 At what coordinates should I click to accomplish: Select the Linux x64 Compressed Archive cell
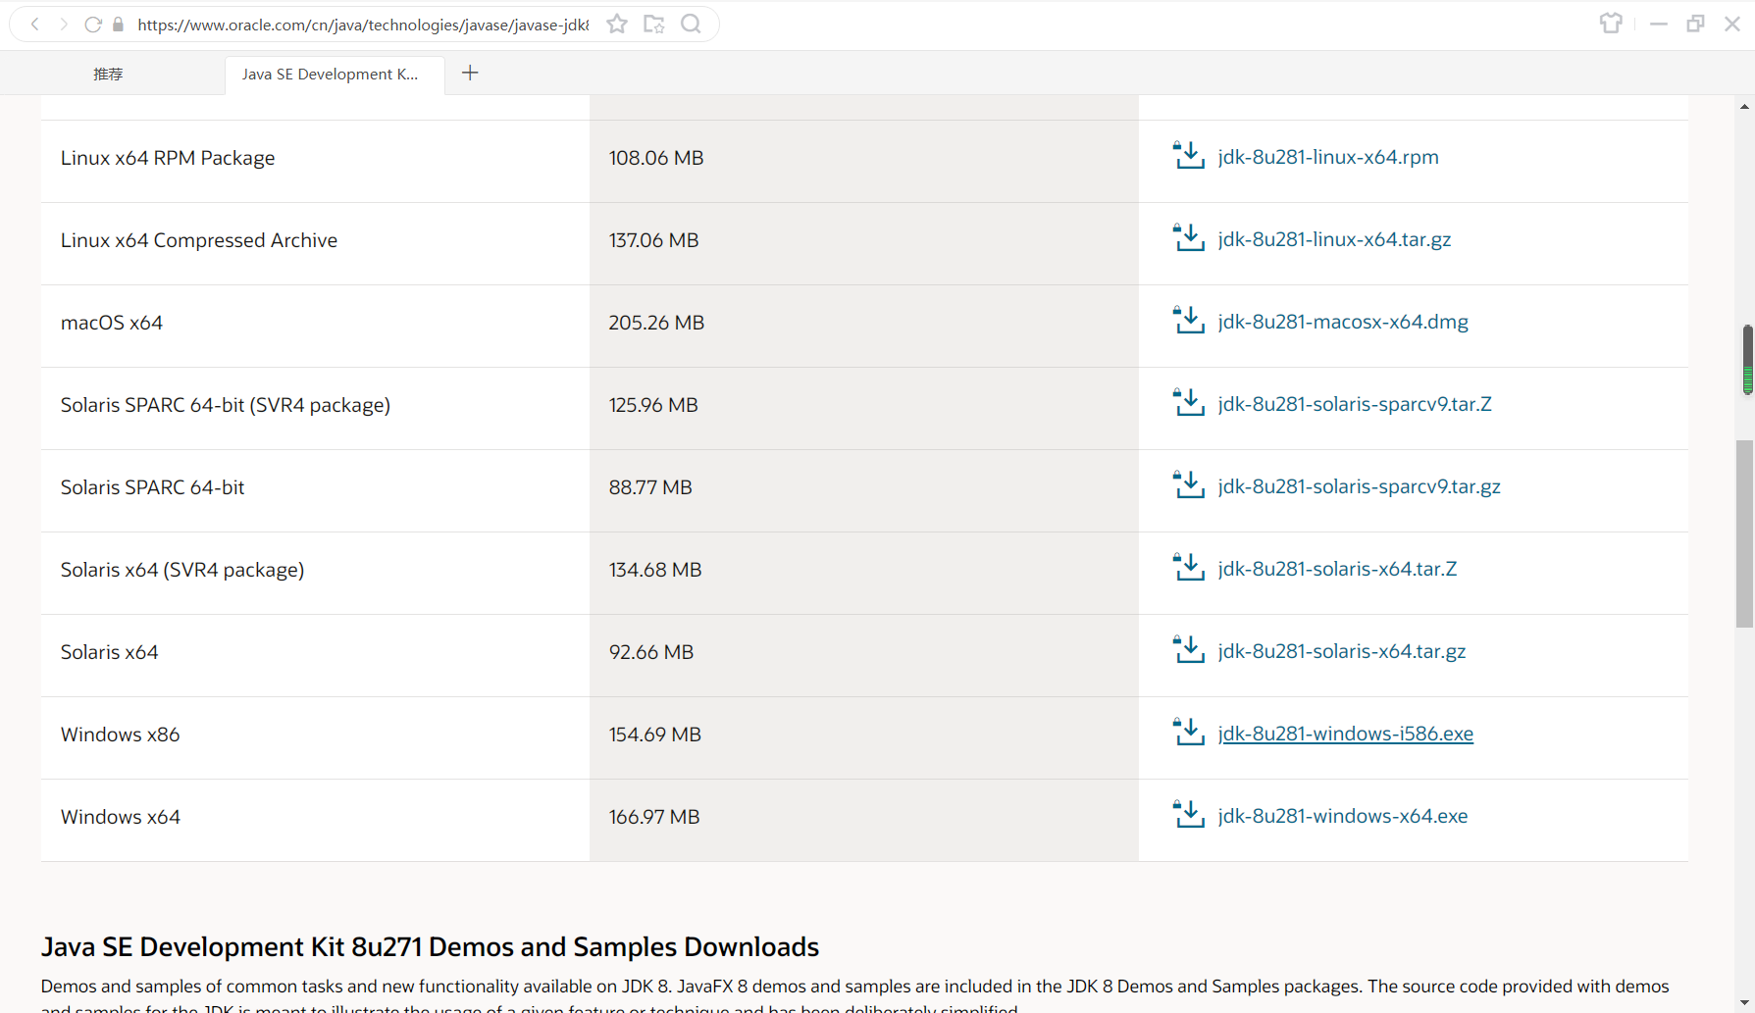pos(315,243)
